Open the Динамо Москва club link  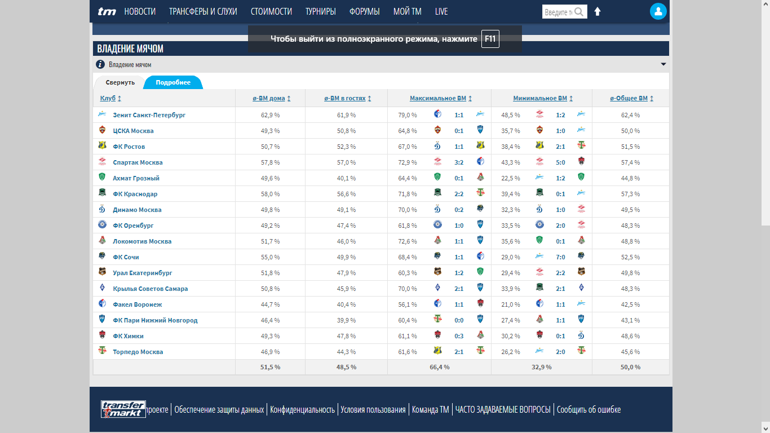(137, 210)
